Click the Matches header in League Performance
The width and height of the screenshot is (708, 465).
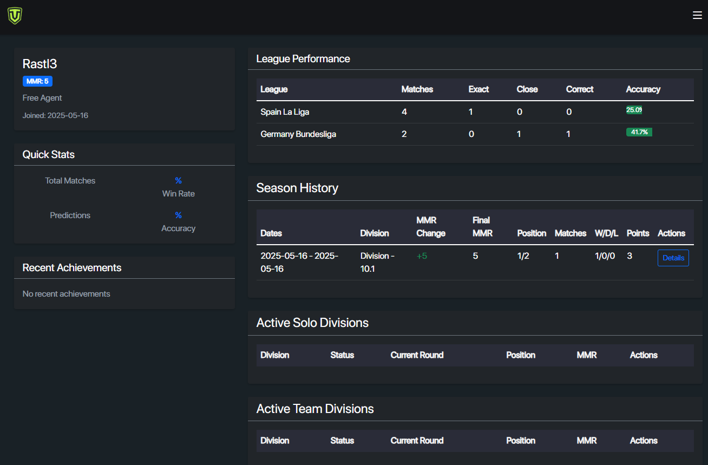tap(417, 89)
